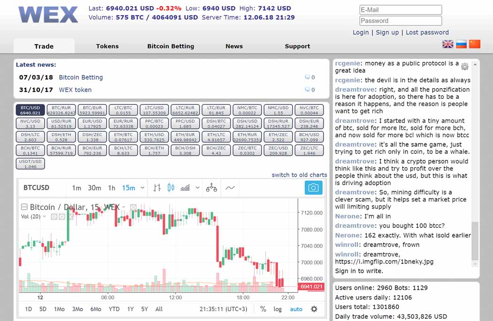The height and width of the screenshot is (321, 493).
Task: Select the candlestick chart style icon
Action: pyautogui.click(x=171, y=187)
